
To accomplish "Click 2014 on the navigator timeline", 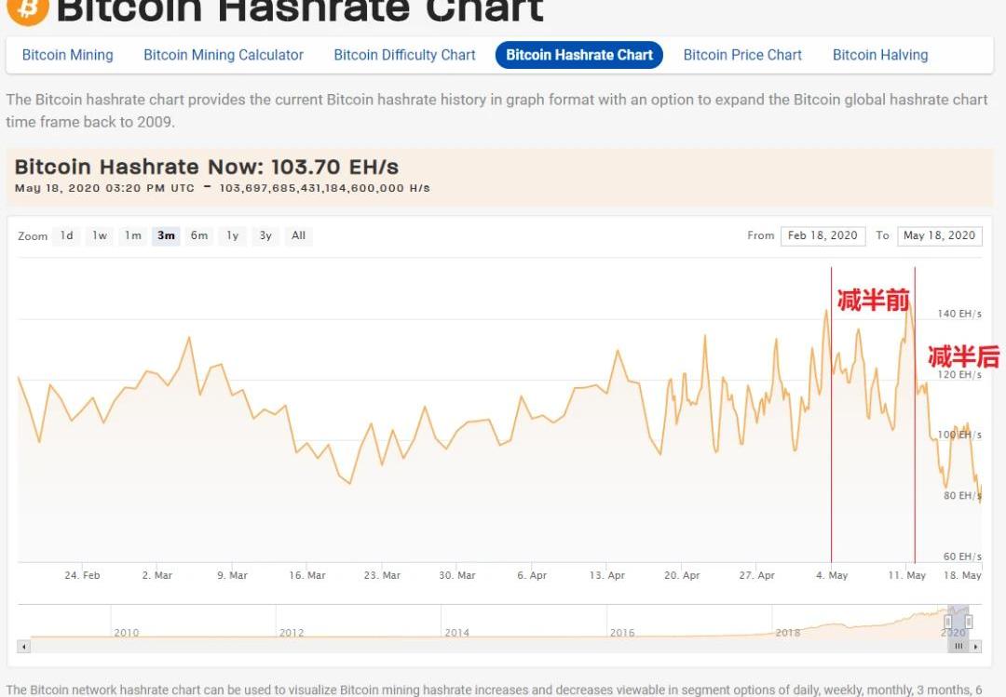I will 456,633.
